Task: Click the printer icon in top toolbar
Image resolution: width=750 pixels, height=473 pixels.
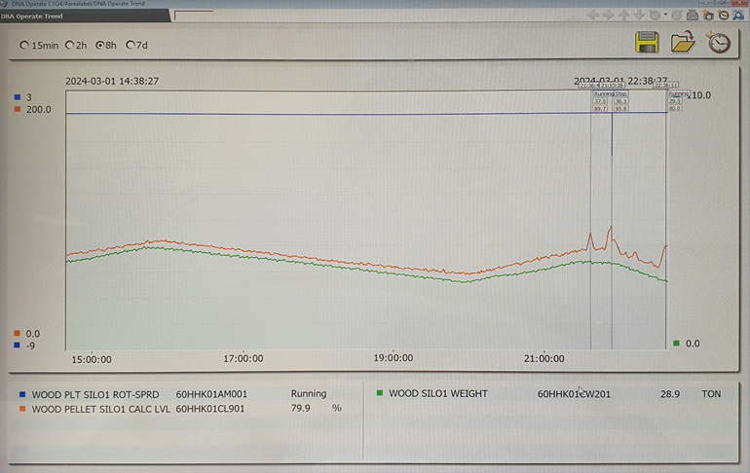Action: [692, 16]
